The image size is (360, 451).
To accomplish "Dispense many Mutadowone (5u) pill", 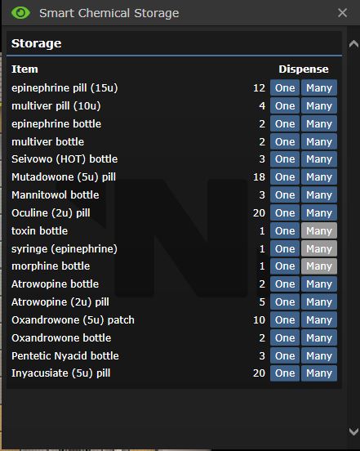I will pyautogui.click(x=319, y=177).
